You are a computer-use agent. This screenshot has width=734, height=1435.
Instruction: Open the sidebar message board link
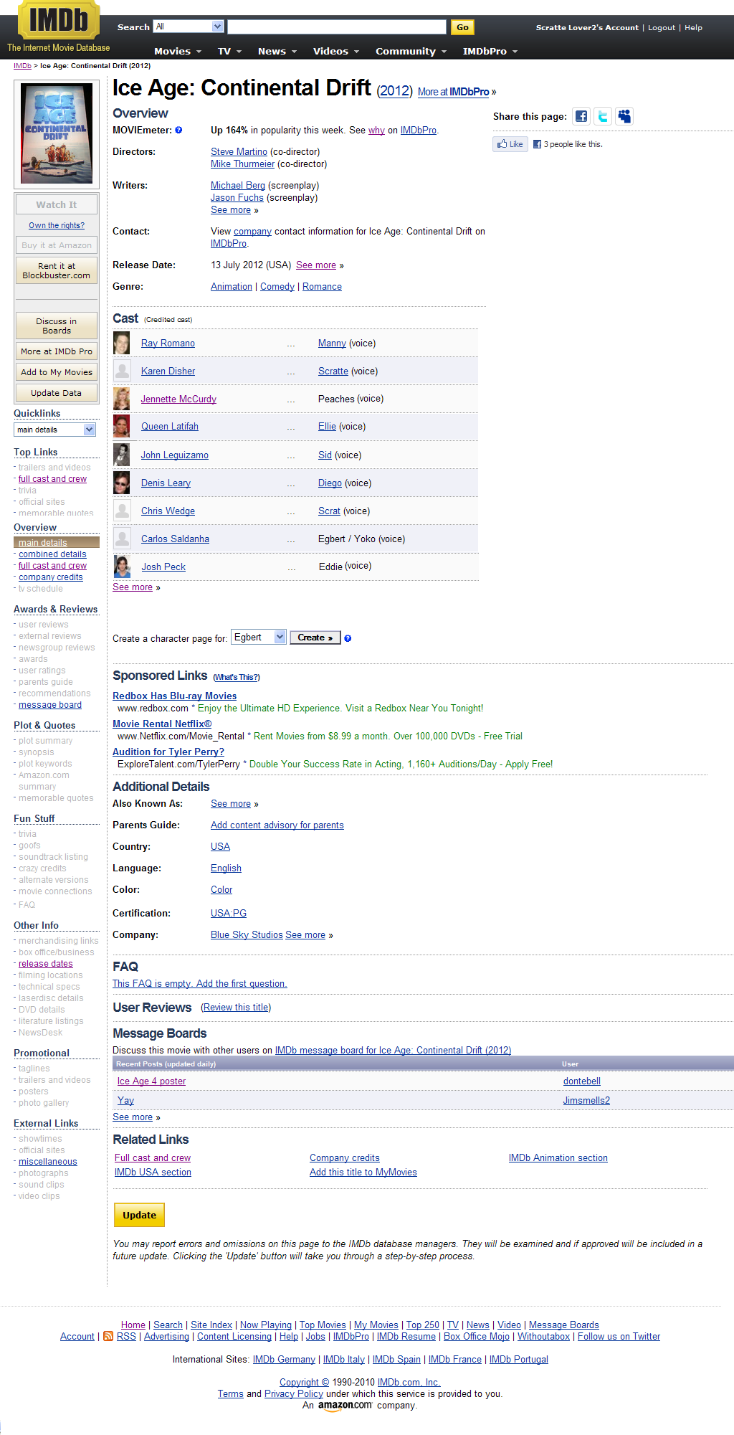[x=50, y=705]
